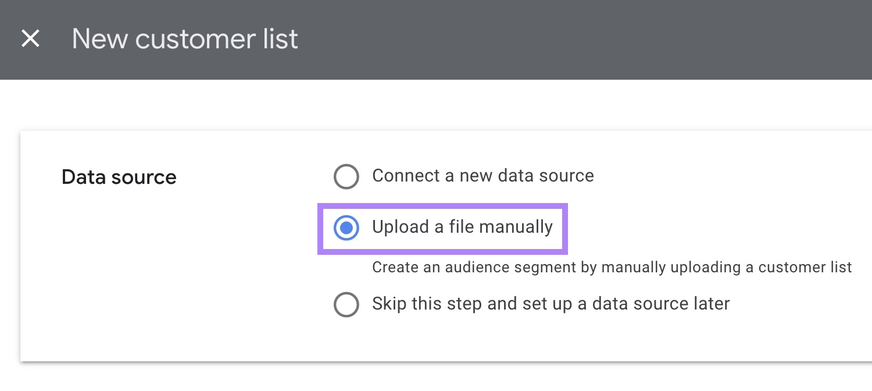Click the Connect a new data source label
The height and width of the screenshot is (391, 872).
click(483, 175)
